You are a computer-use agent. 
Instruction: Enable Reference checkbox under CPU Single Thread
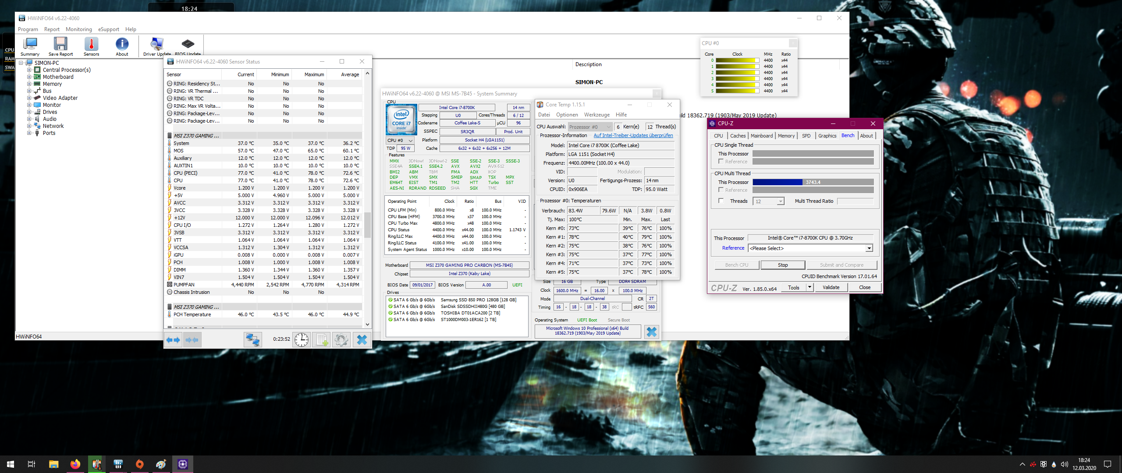(721, 162)
